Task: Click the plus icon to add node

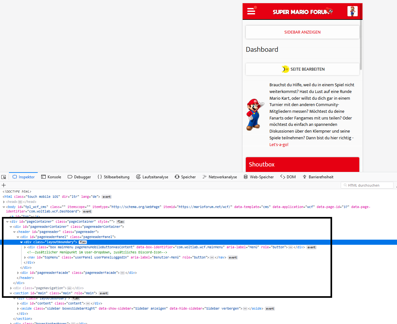Action: pyautogui.click(x=4, y=185)
